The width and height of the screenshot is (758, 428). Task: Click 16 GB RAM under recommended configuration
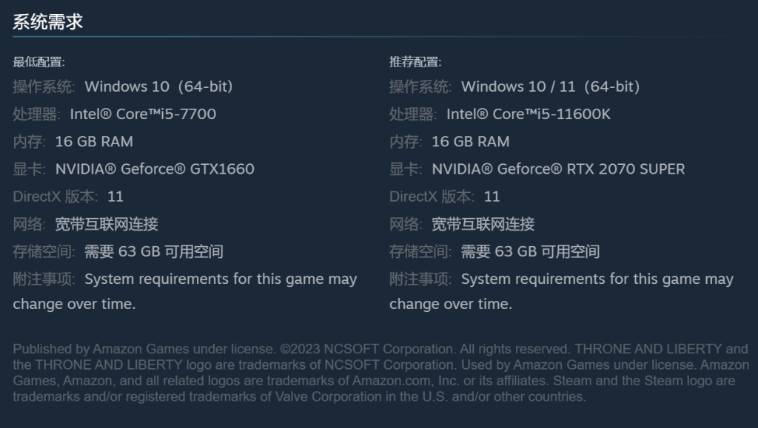pyautogui.click(x=470, y=142)
